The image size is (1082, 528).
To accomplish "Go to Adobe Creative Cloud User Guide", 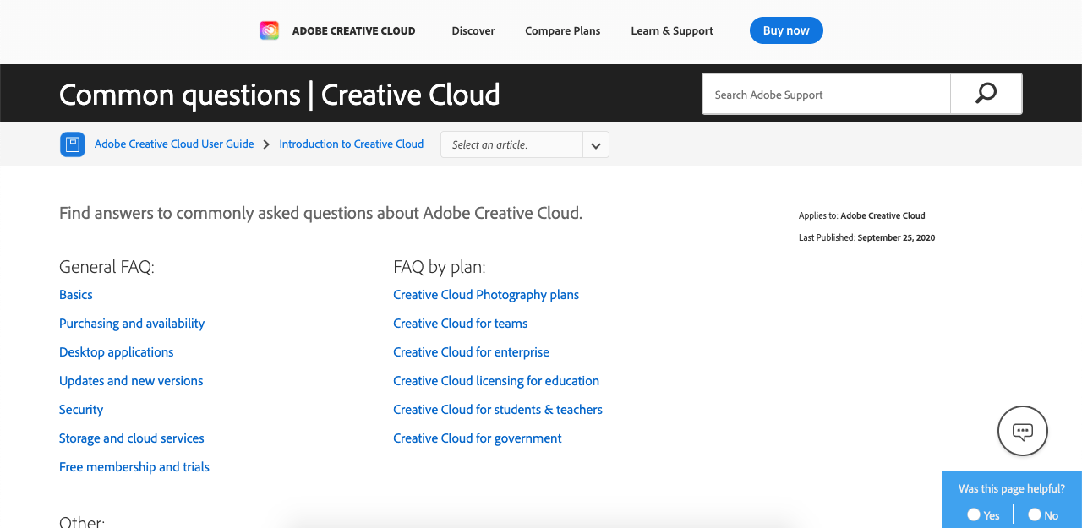I will pyautogui.click(x=174, y=144).
